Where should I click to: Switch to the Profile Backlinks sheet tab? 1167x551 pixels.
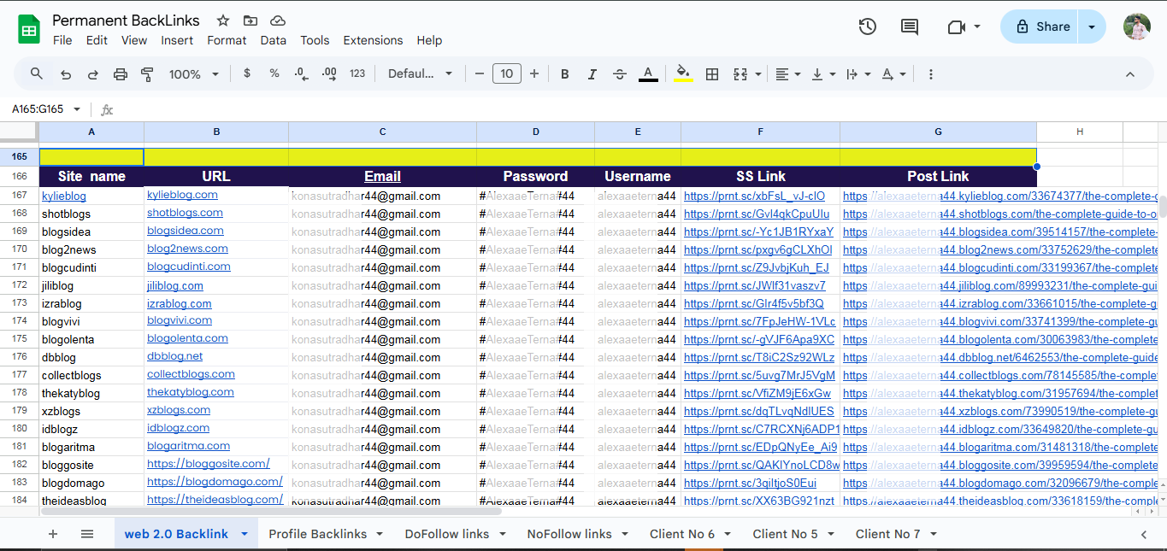click(x=317, y=534)
